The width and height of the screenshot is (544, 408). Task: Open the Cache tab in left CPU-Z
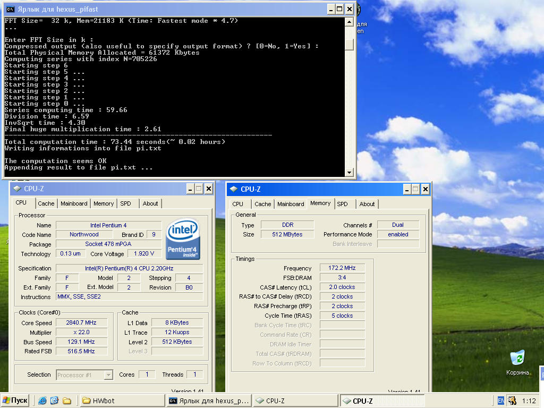click(x=46, y=203)
